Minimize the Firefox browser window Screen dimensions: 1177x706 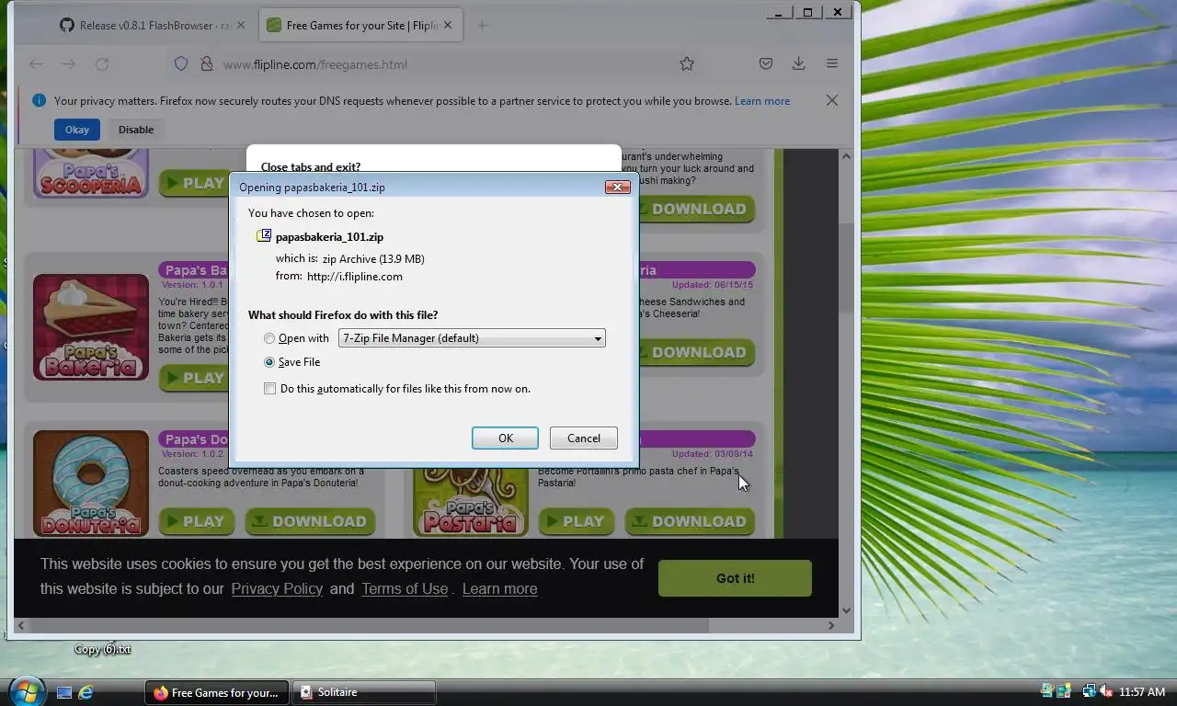coord(780,12)
